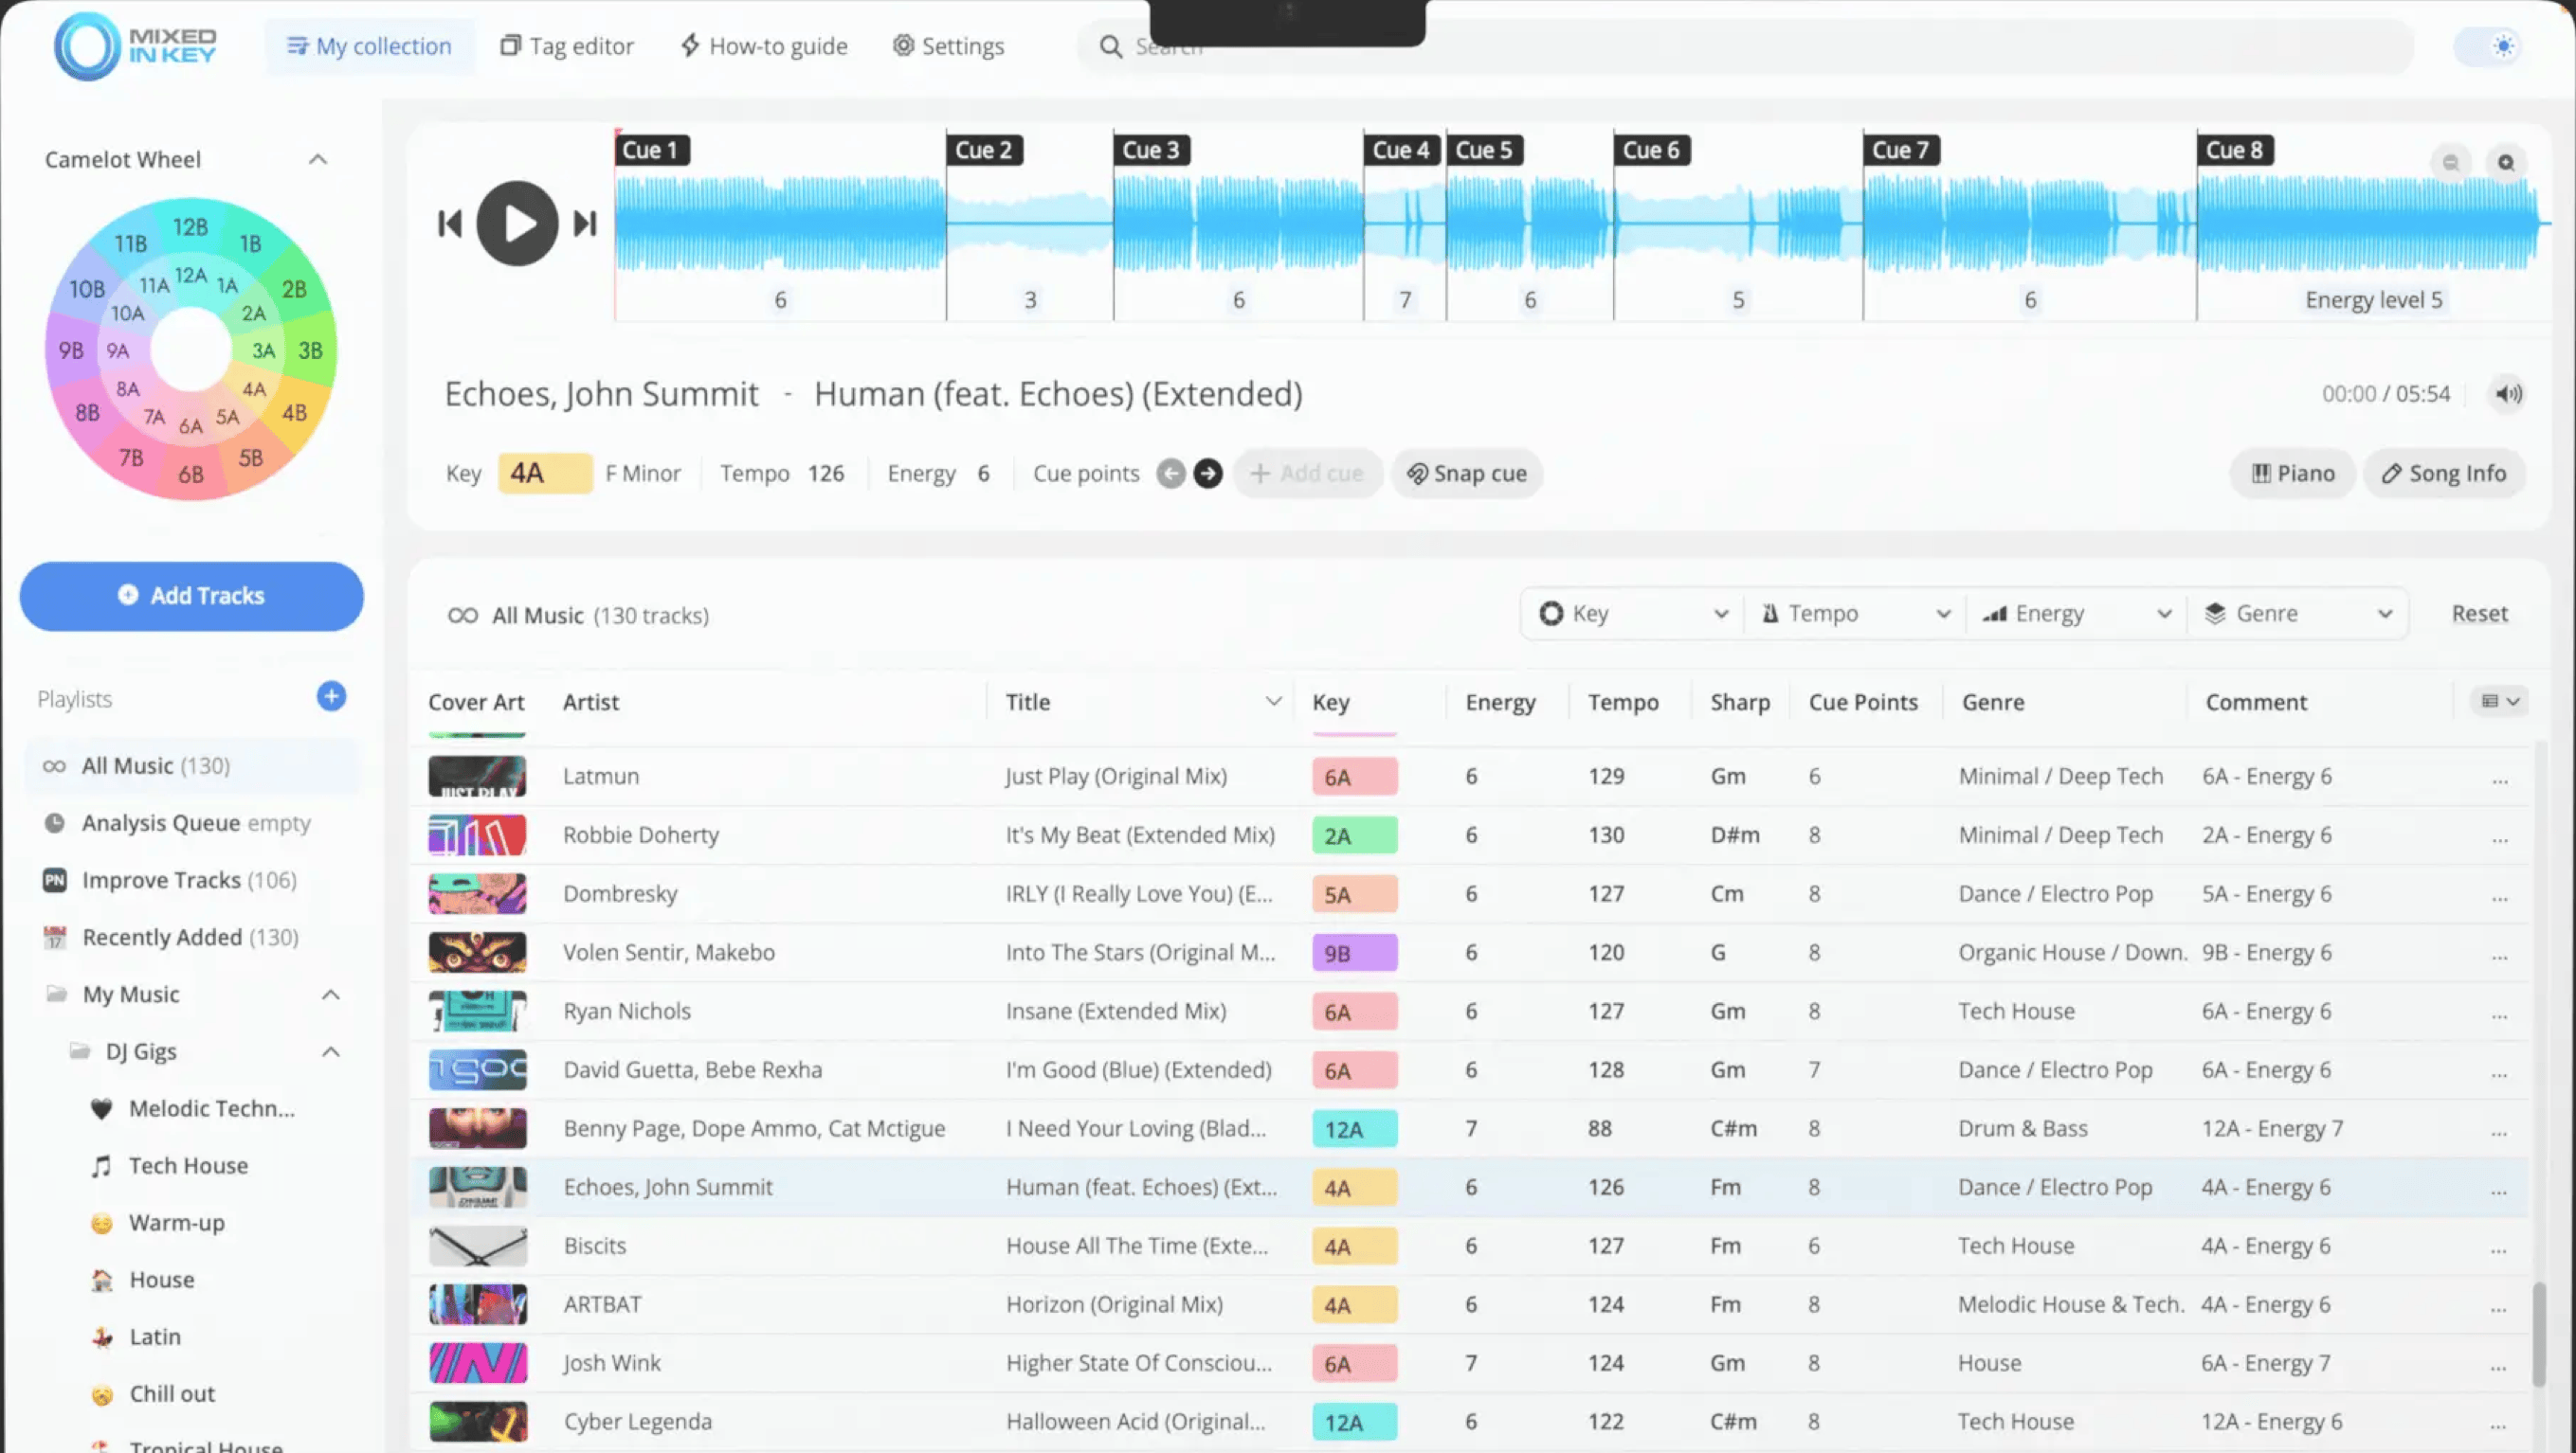The width and height of the screenshot is (2576, 1453).
Task: Skip to the next track
Action: [x=585, y=224]
